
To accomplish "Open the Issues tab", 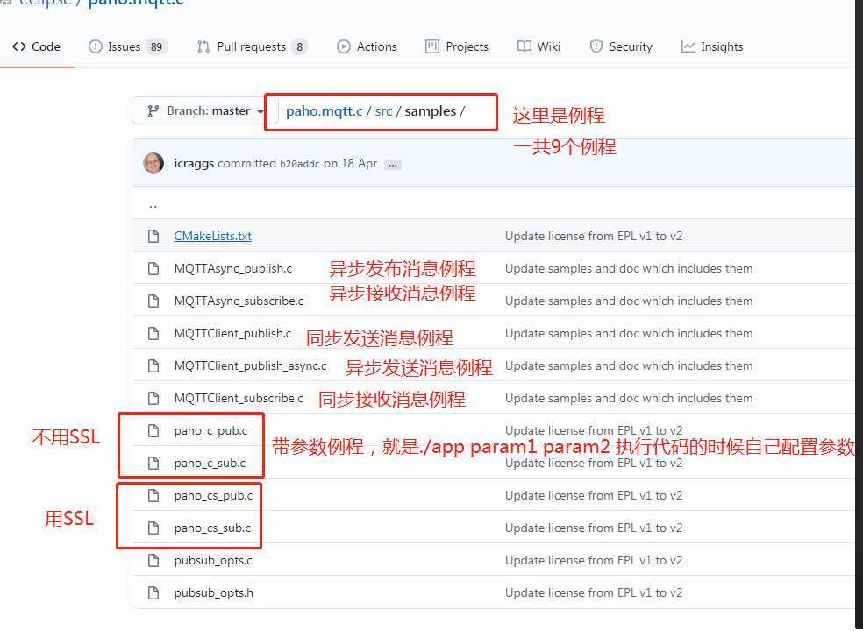I will coord(127,46).
